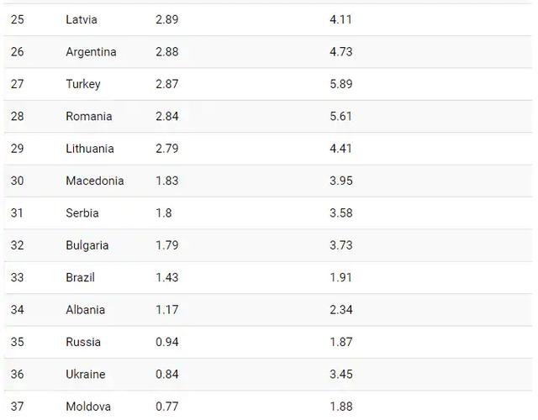
Task: Click the Lithuania country name
Action: 90,149
